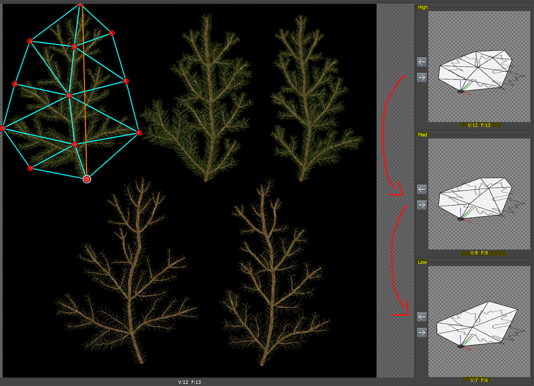This screenshot has height=386, width=534.
Task: Click the left arrow in the High panel
Action: 422,62
